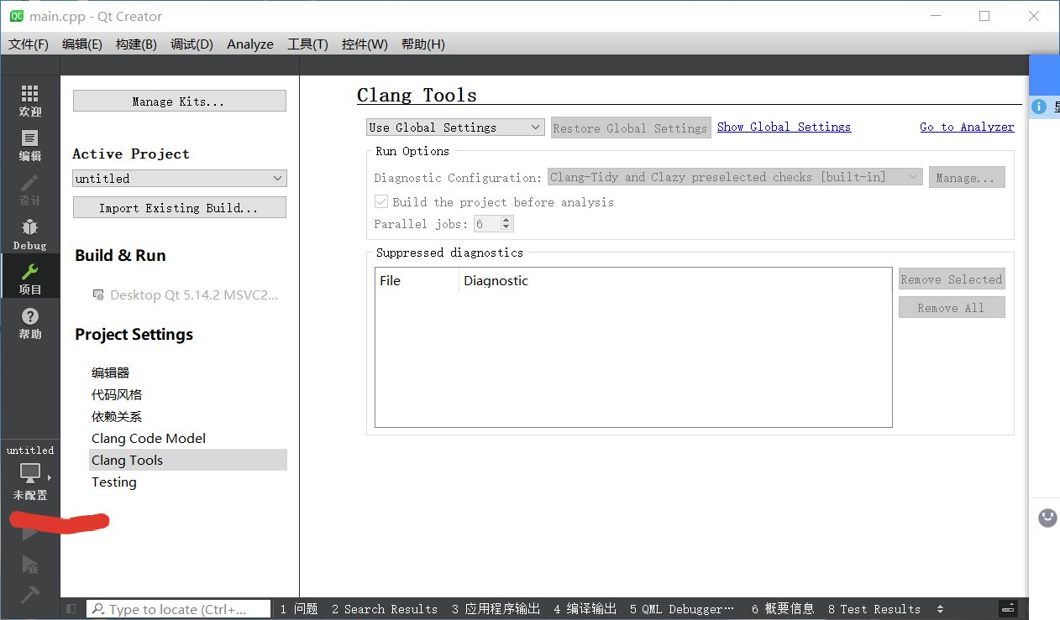Start debugging with the run-with-bug icon
The width and height of the screenshot is (1060, 620).
pyautogui.click(x=30, y=564)
